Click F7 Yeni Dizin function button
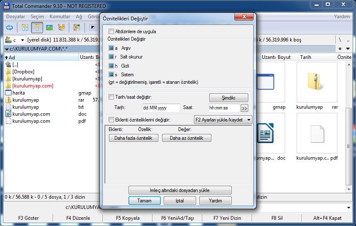 pos(227,218)
